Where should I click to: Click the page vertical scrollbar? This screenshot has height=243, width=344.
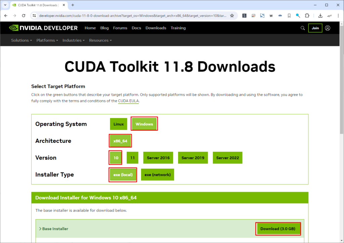pos(342,80)
